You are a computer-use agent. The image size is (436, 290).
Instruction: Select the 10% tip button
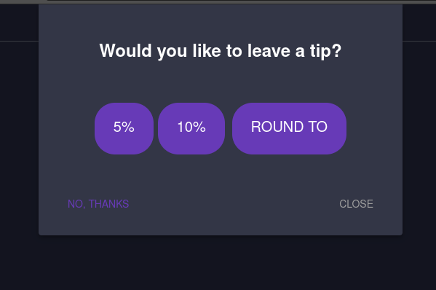191,128
